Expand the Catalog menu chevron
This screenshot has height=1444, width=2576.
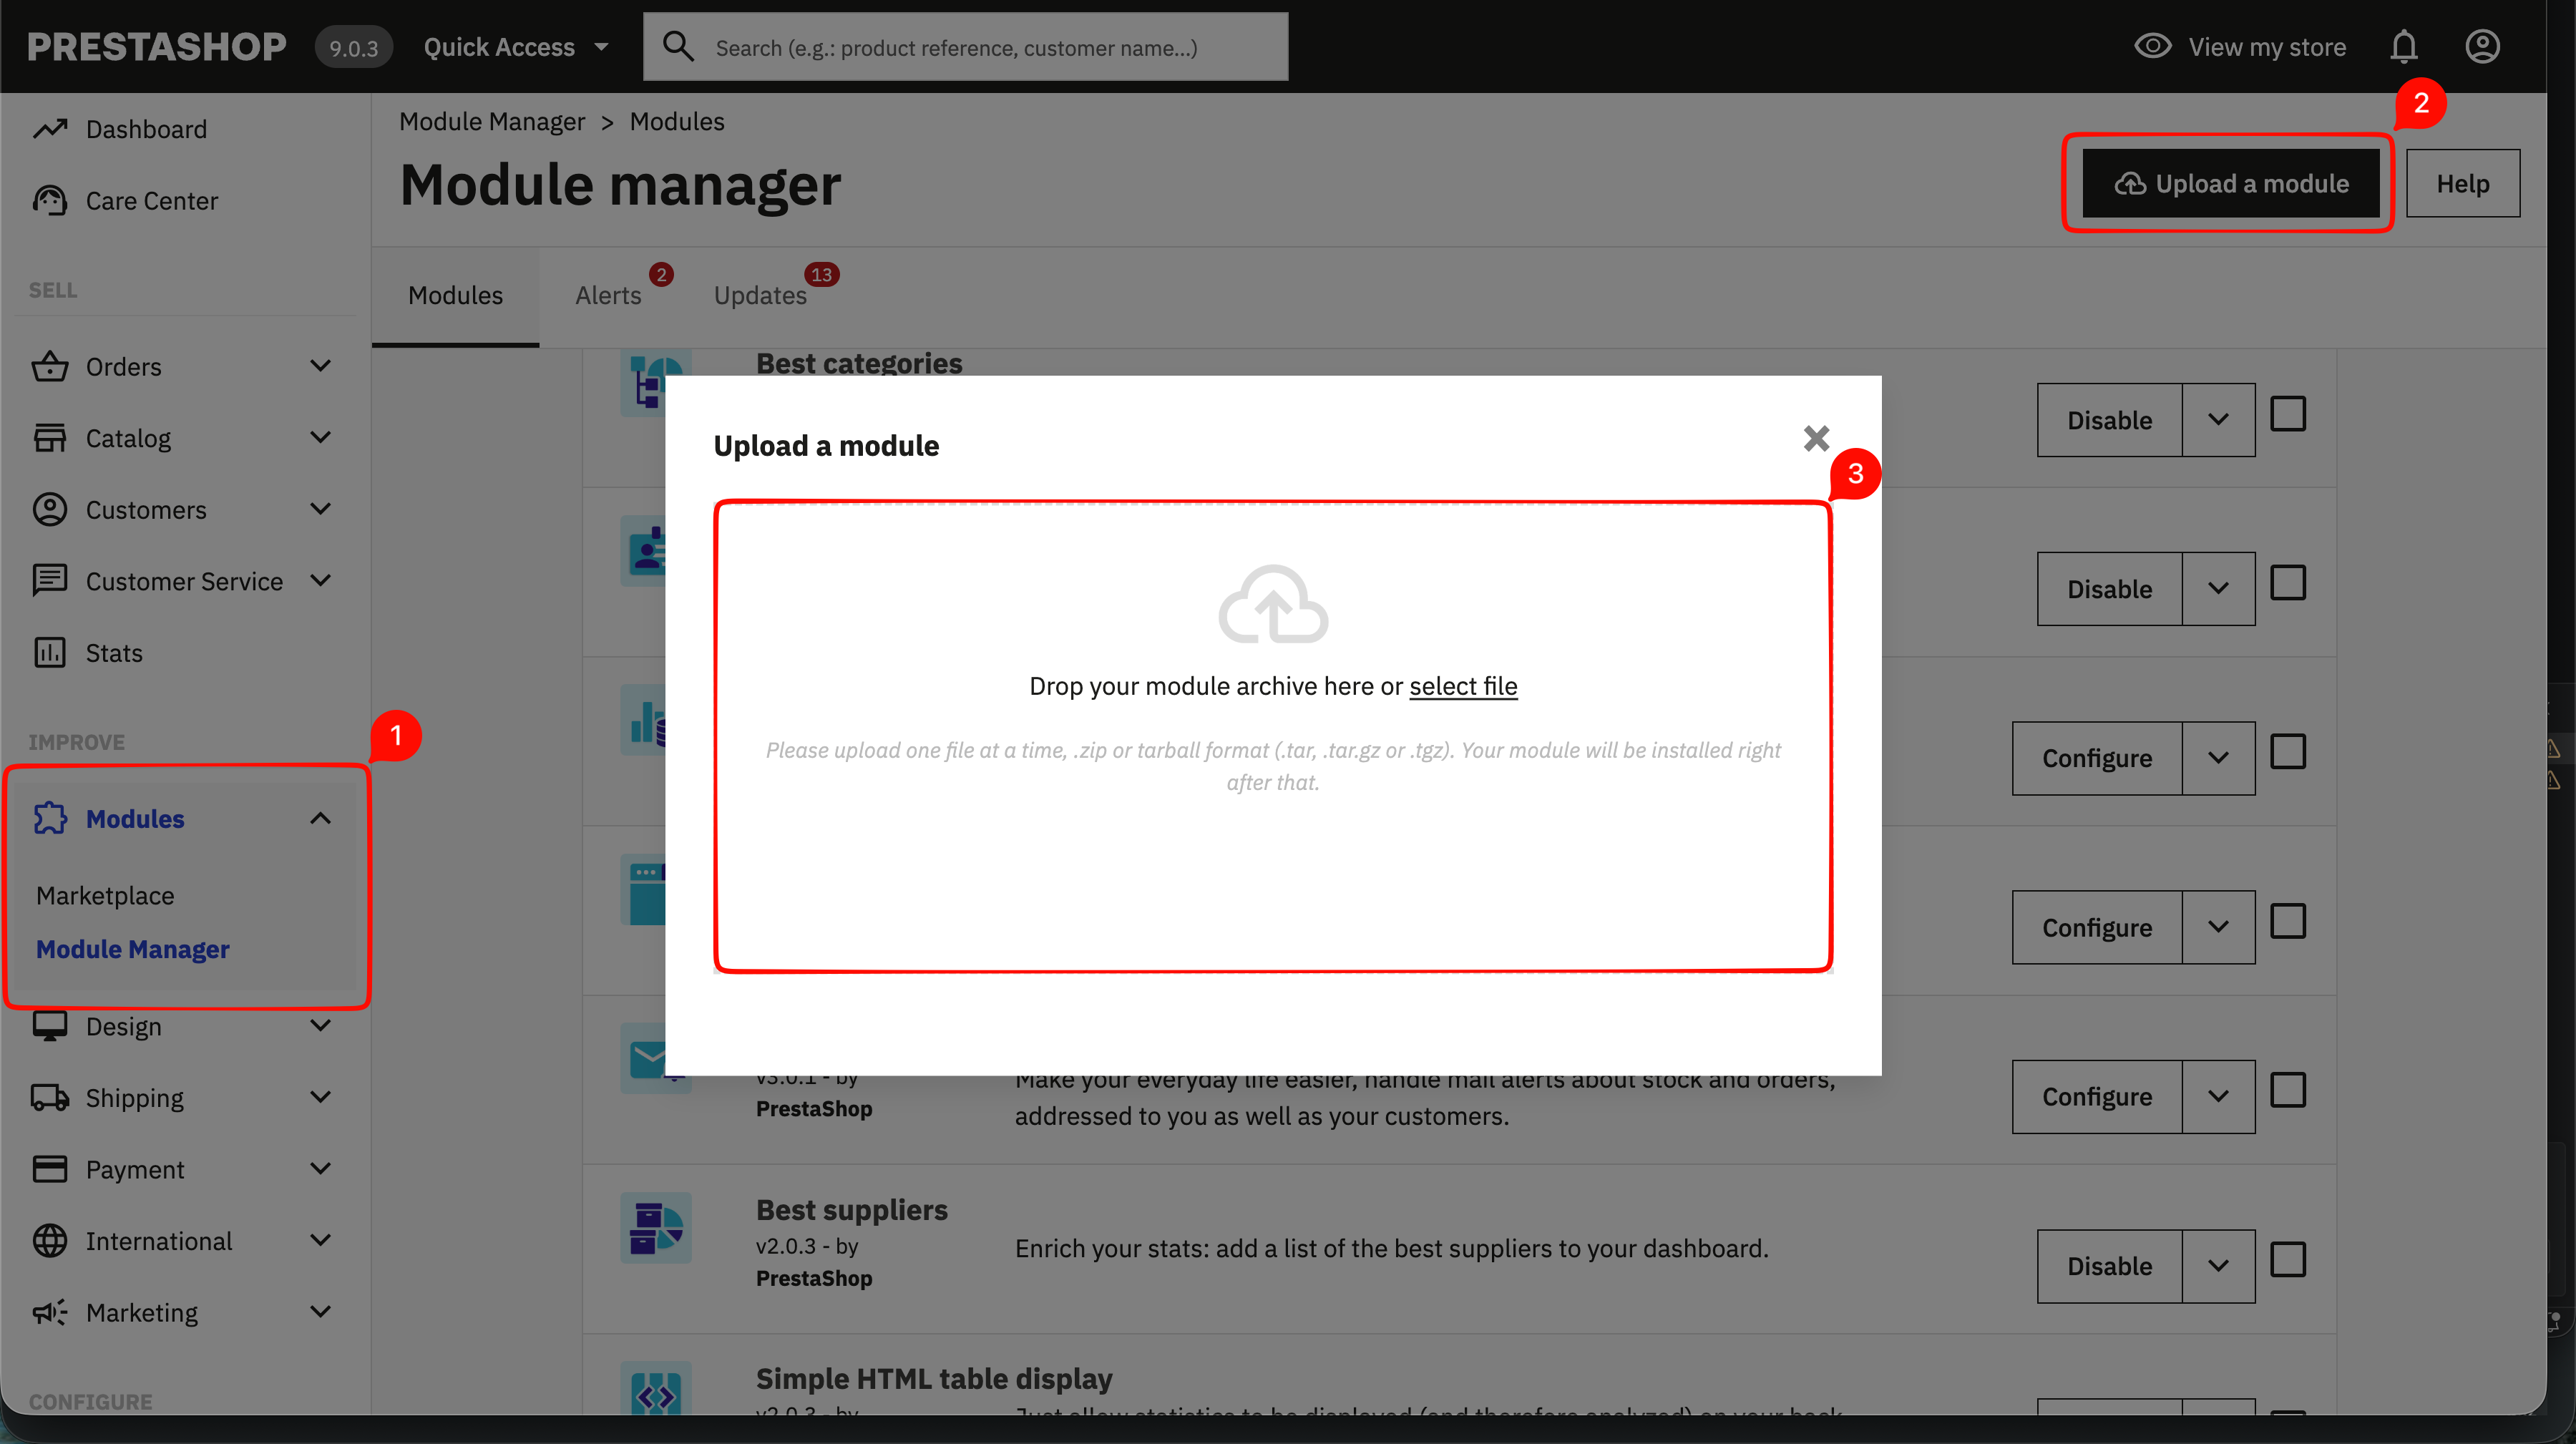tap(320, 437)
